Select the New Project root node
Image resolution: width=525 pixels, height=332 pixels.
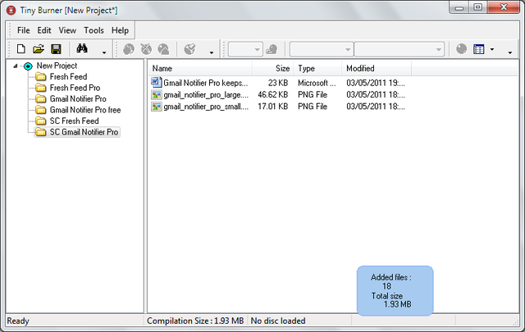[x=57, y=66]
